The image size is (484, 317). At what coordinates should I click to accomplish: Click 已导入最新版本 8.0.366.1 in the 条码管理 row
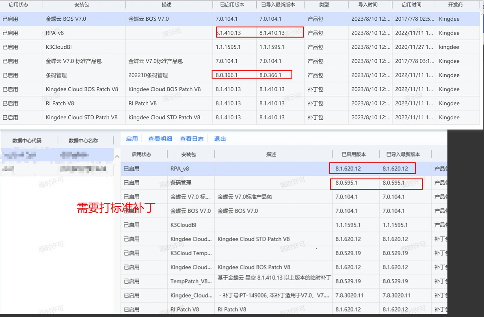[x=270, y=75]
